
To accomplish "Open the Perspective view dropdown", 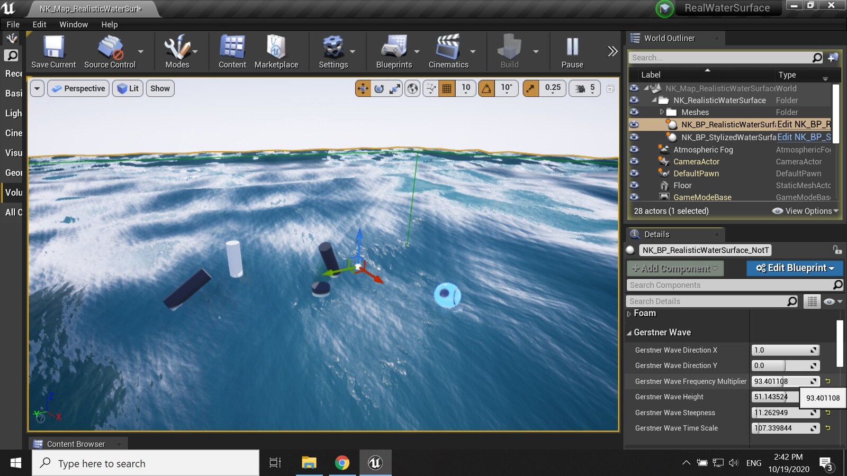I will click(x=78, y=88).
